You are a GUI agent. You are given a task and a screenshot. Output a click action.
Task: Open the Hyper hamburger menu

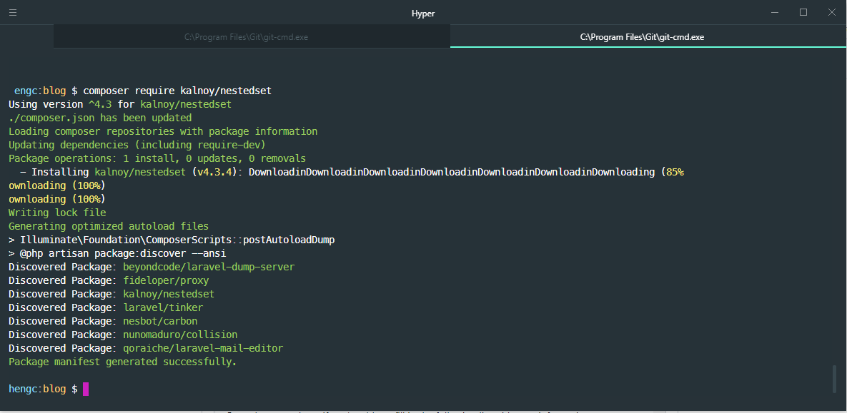[x=13, y=12]
